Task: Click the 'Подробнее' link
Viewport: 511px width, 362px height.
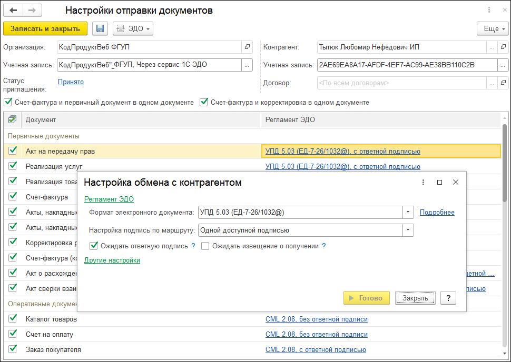Action: 437,213
